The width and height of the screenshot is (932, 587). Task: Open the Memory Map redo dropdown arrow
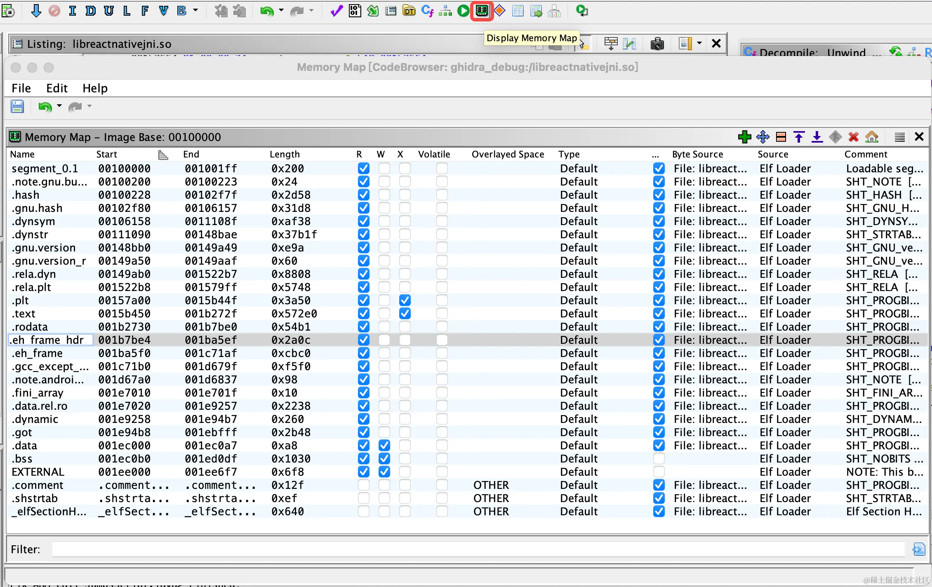(x=89, y=106)
